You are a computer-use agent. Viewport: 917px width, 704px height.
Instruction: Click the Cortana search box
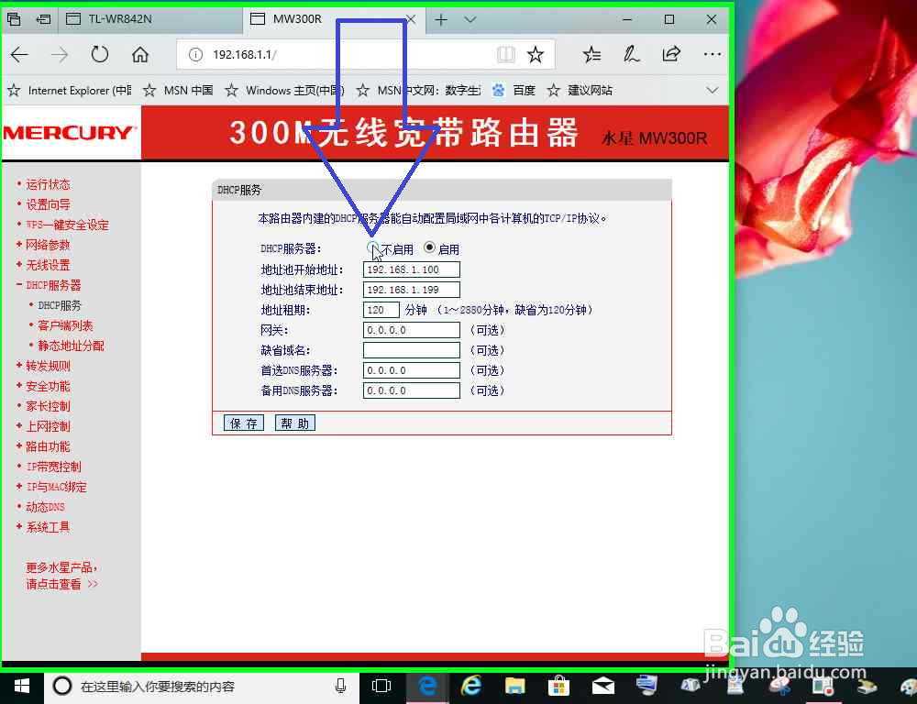click(x=202, y=687)
